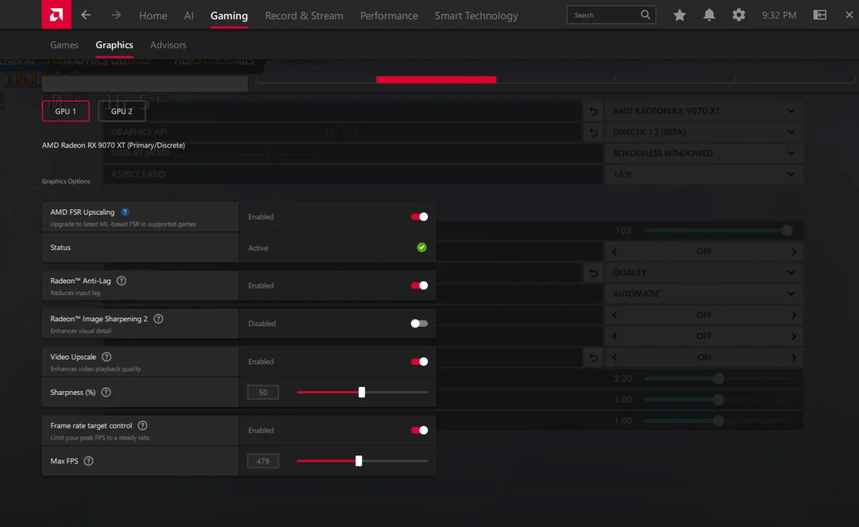
Task: Click the Sharpness (%) slider handle
Action: pos(362,393)
